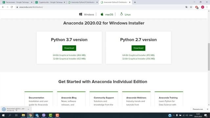Open the green Camtasia taskbar icon

point(51,115)
